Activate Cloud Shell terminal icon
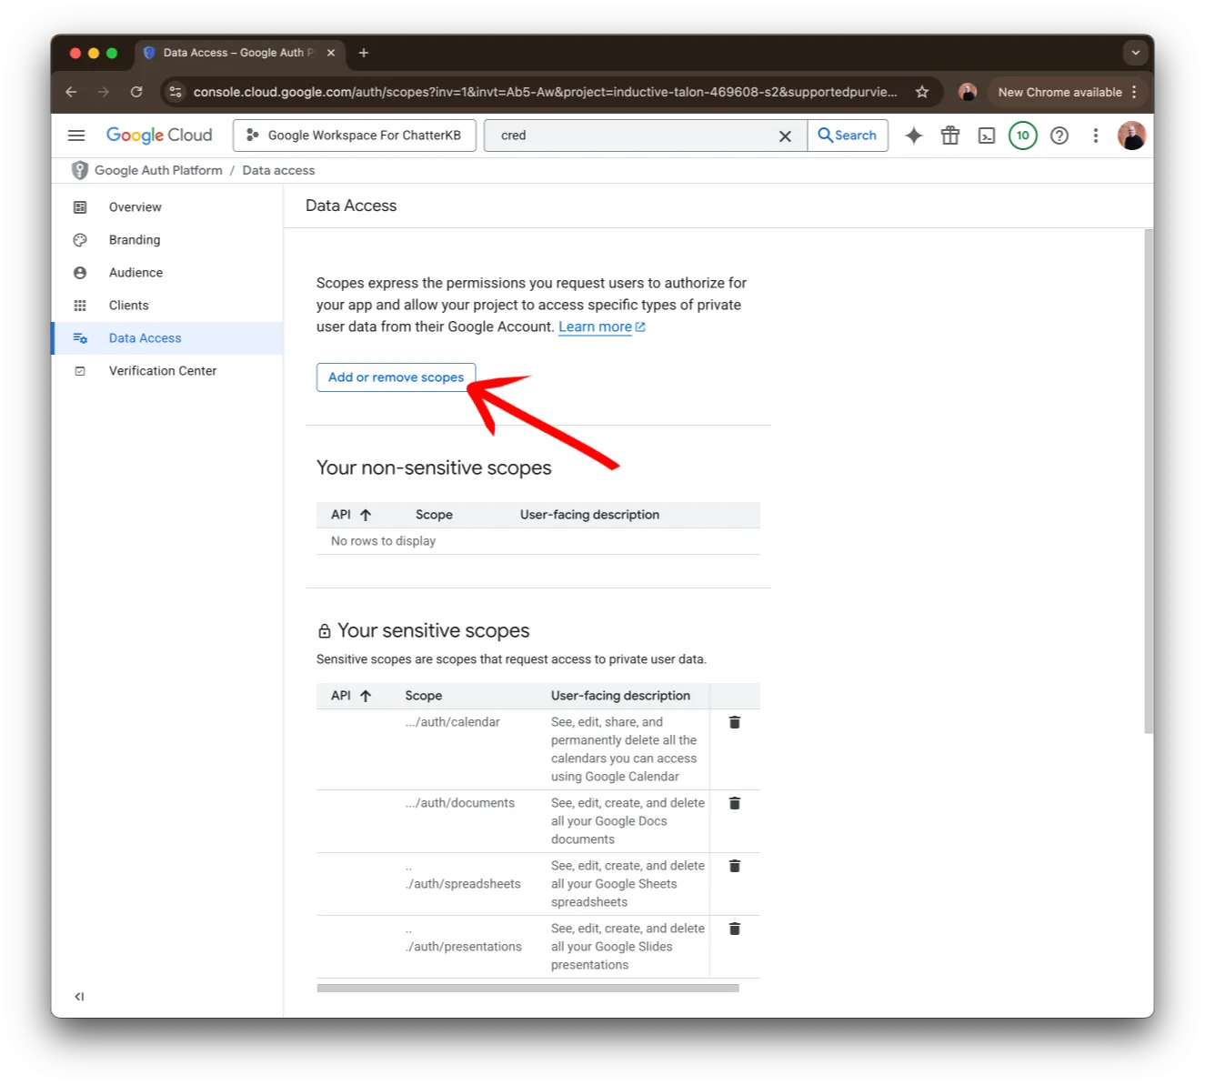The width and height of the screenshot is (1205, 1085). (x=987, y=136)
